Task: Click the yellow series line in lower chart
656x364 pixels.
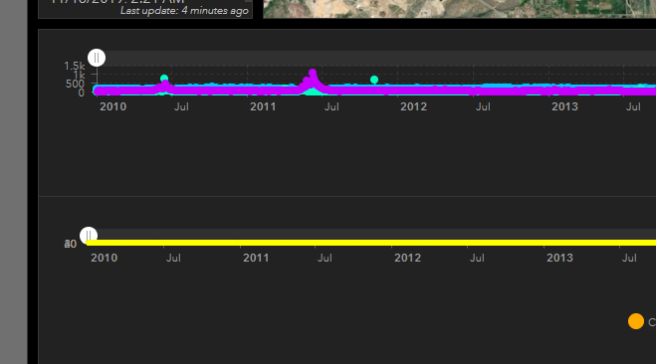Action: (370, 243)
